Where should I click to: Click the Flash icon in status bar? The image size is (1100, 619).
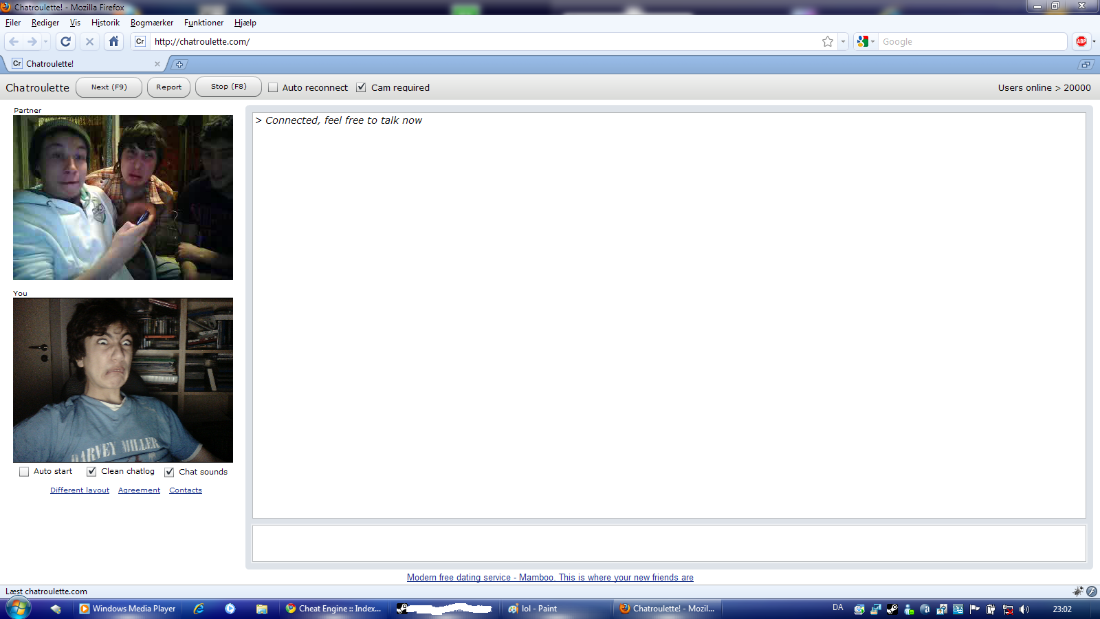pyautogui.click(x=1092, y=591)
